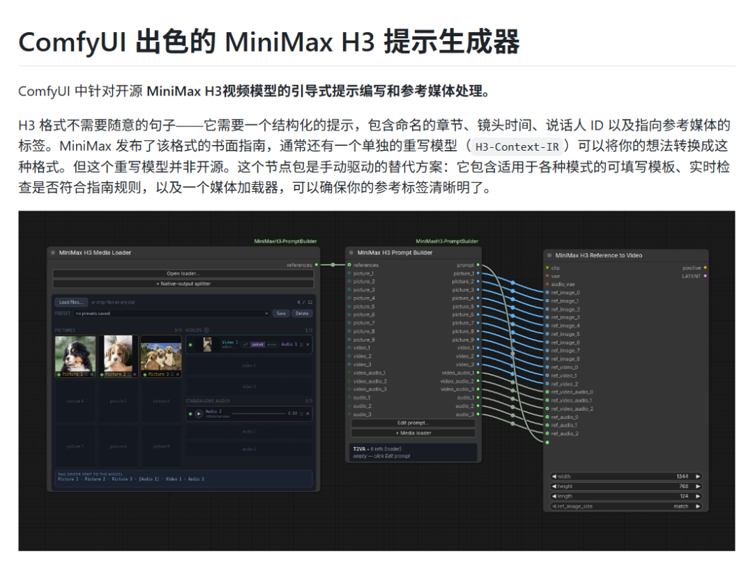The image size is (753, 562).
Task: Click the Audio 2 playback progress bar
Action: 259,413
